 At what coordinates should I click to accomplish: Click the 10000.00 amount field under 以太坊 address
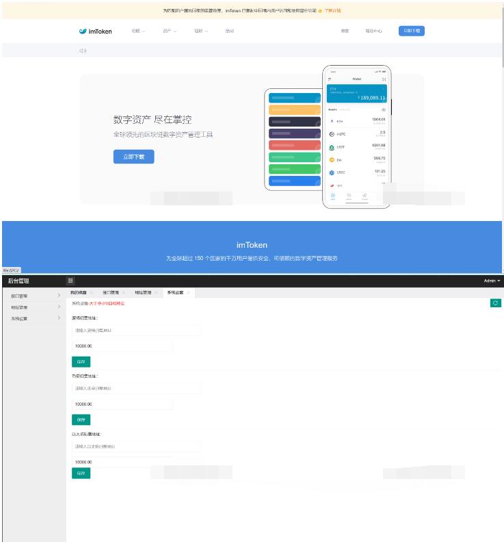coord(122,462)
